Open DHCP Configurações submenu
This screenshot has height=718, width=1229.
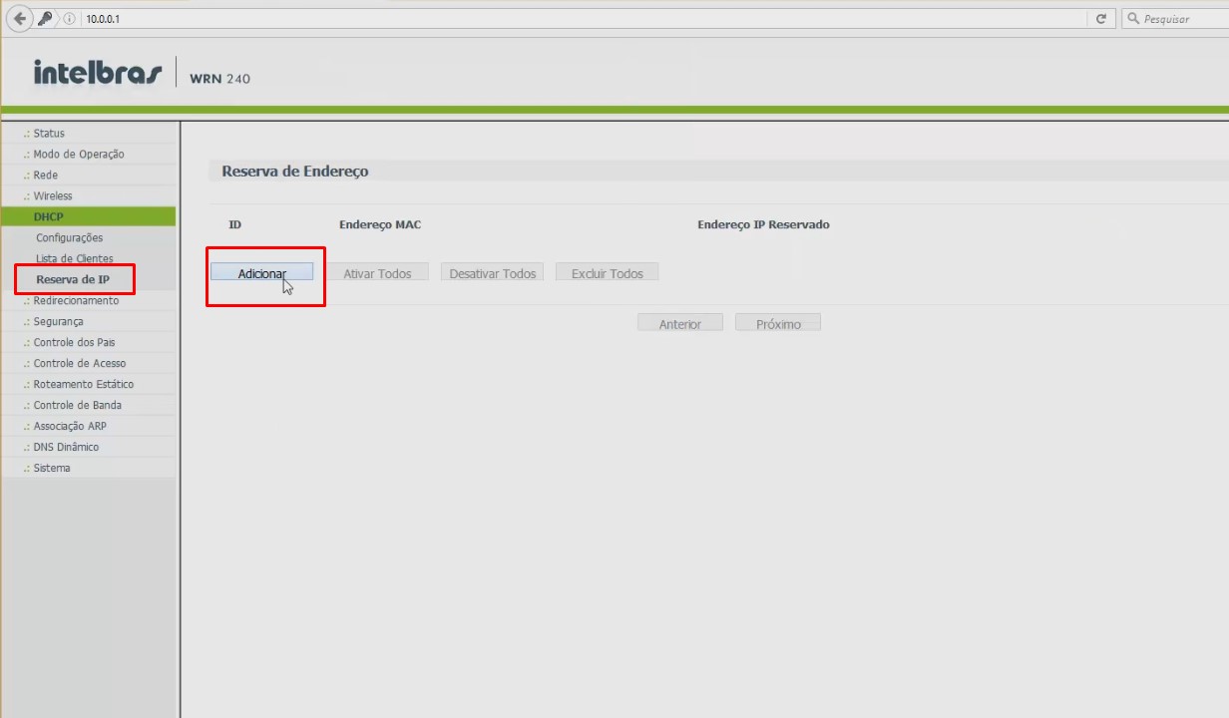pos(69,237)
